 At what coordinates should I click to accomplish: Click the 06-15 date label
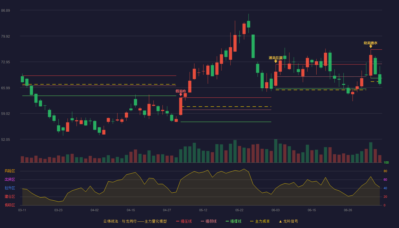click(312, 210)
